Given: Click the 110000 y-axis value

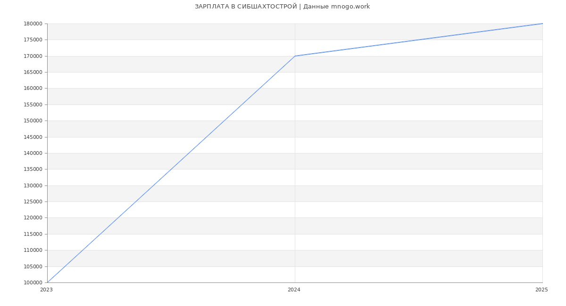Looking at the screenshot, I should point(33,250).
